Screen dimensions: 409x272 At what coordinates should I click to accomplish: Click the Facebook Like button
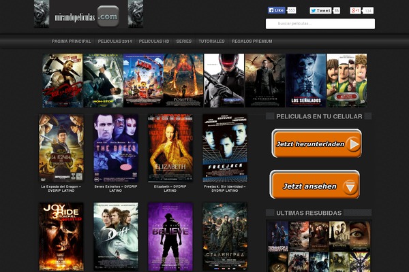tap(276, 10)
